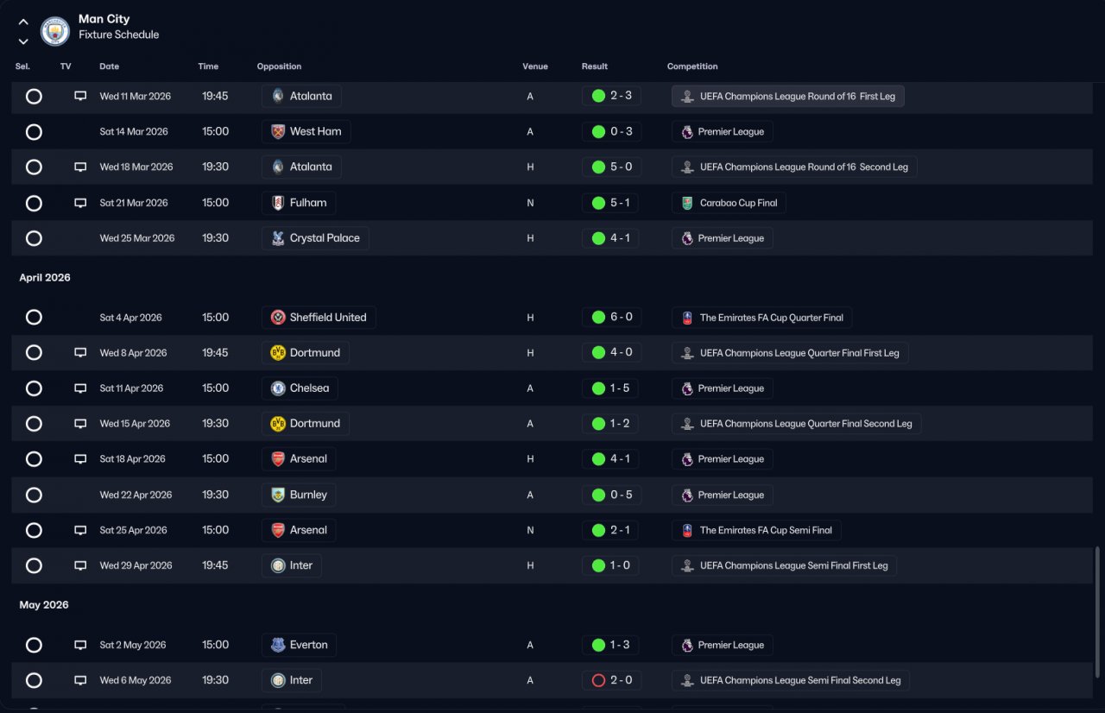Click the West Ham club crest
Screen dimensions: 1105x713
[x=278, y=131]
